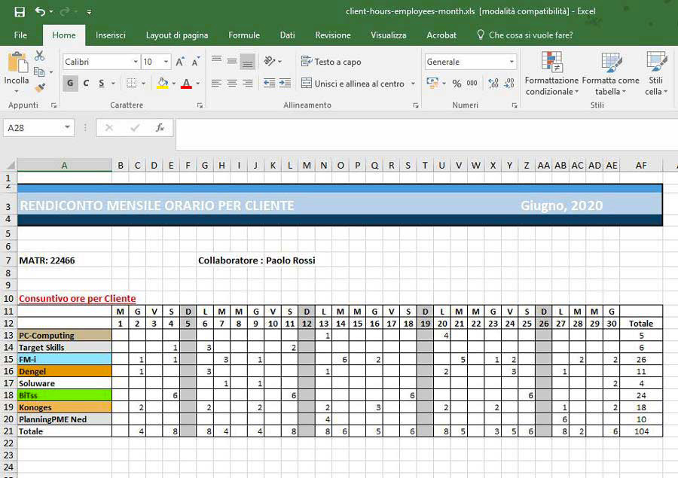
Task: Open Allineamento group dialog launcher
Action: [416, 105]
